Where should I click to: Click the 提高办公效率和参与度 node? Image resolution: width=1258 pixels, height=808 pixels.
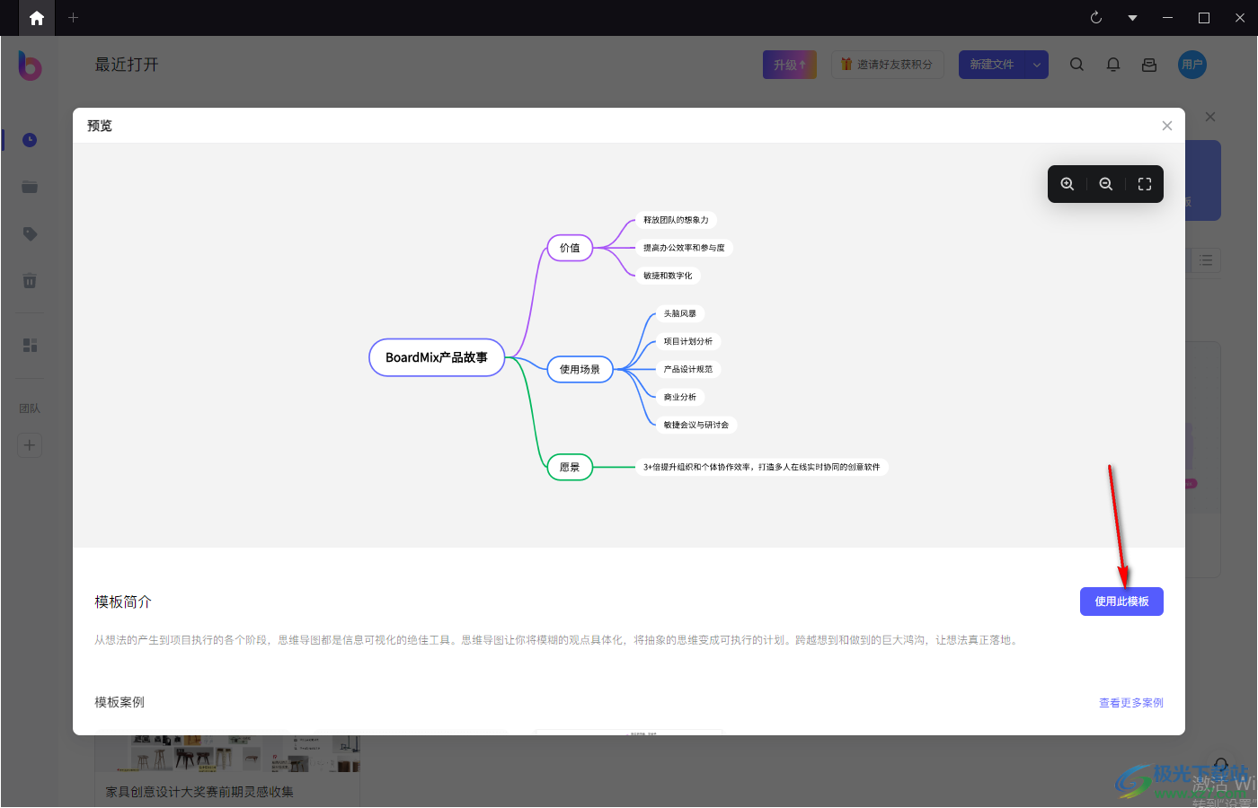point(684,248)
